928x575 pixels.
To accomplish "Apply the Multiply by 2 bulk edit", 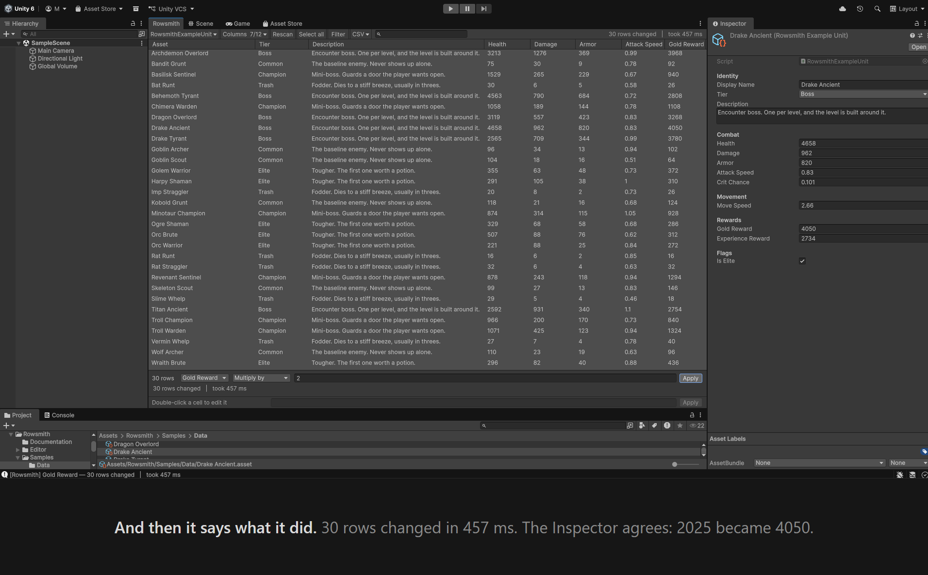I will point(690,378).
